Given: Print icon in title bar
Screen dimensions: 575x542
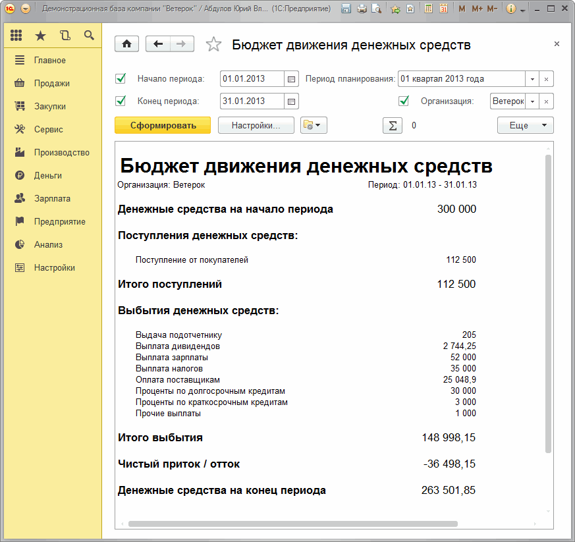Looking at the screenshot, I should (362, 9).
